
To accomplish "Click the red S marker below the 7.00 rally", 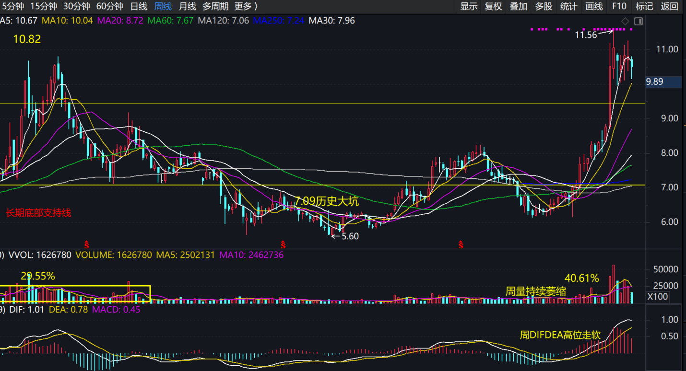I will point(461,244).
